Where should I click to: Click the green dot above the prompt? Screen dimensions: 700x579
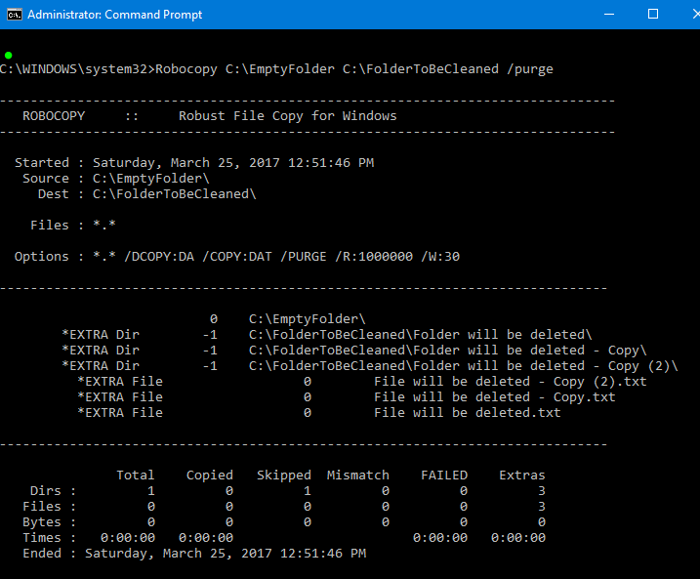(x=9, y=54)
